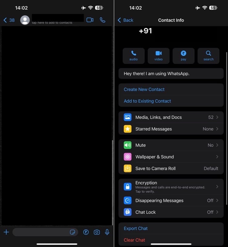
Task: Open sticker picker icon in message field
Action: [73, 232]
